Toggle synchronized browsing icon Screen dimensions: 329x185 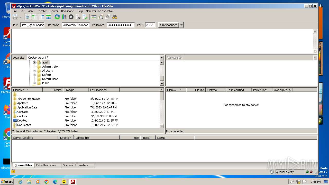(x=108, y=17)
